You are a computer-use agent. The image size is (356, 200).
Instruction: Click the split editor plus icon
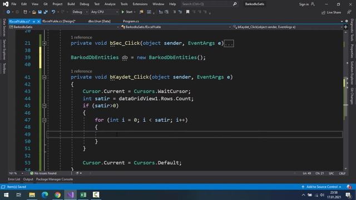345,27
